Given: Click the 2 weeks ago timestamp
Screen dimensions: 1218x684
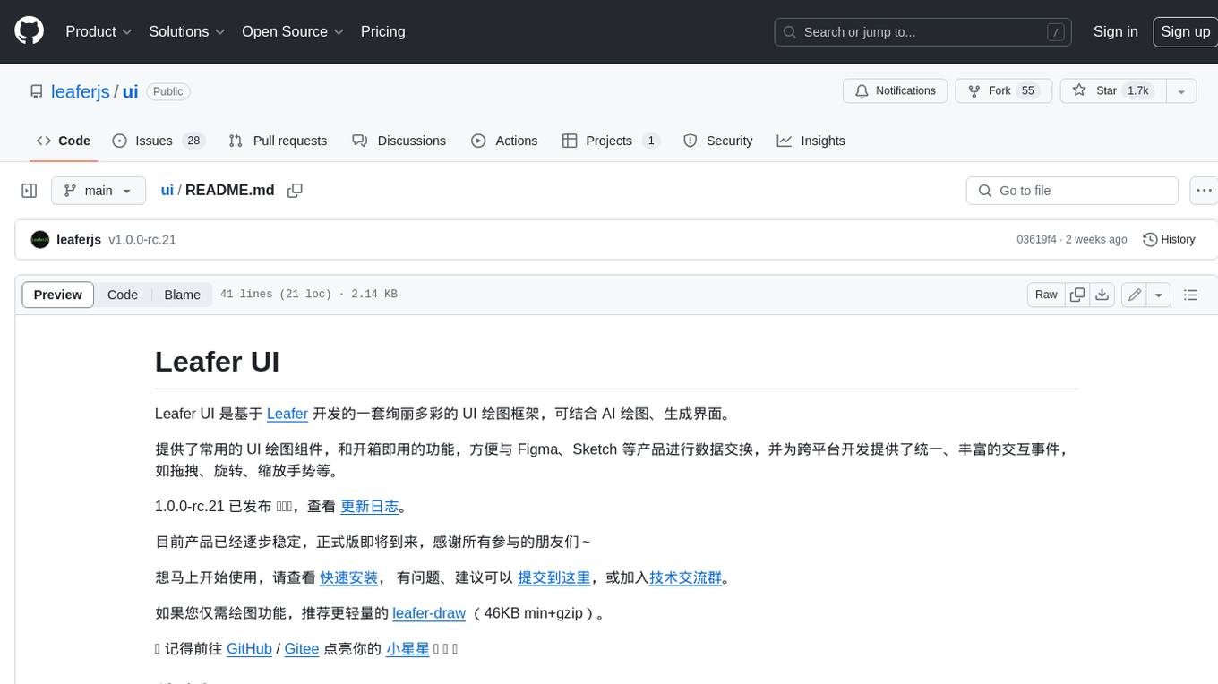Looking at the screenshot, I should (x=1096, y=240).
